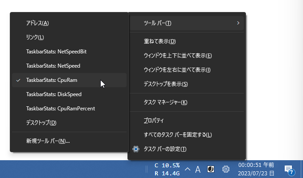303x178 pixels.
Task: Open タスク バーの設定(T)
Action: 187,149
